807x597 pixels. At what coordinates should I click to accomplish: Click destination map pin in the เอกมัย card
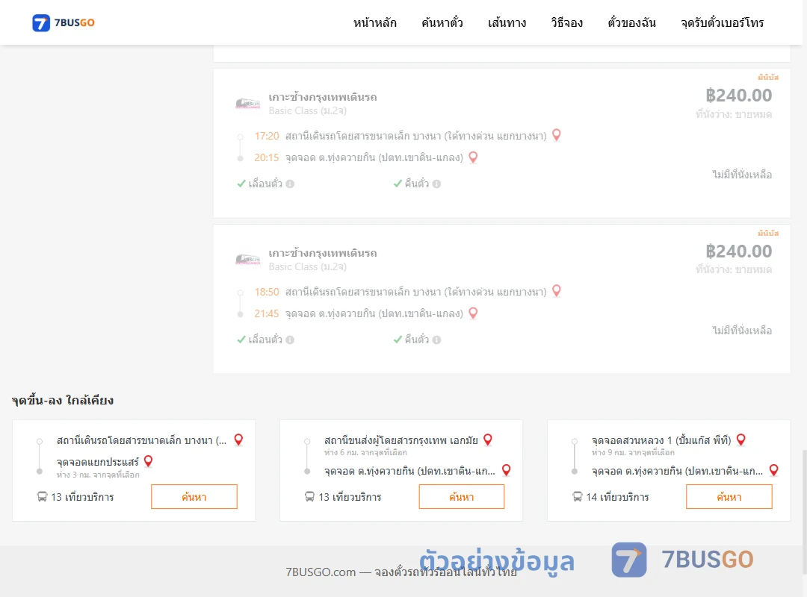click(507, 470)
